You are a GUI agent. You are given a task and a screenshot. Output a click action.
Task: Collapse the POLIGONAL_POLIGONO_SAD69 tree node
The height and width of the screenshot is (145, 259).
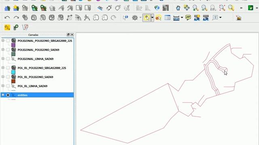click(3, 49)
